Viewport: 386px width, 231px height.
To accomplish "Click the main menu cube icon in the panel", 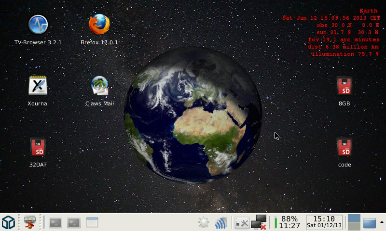I will pyautogui.click(x=8, y=222).
